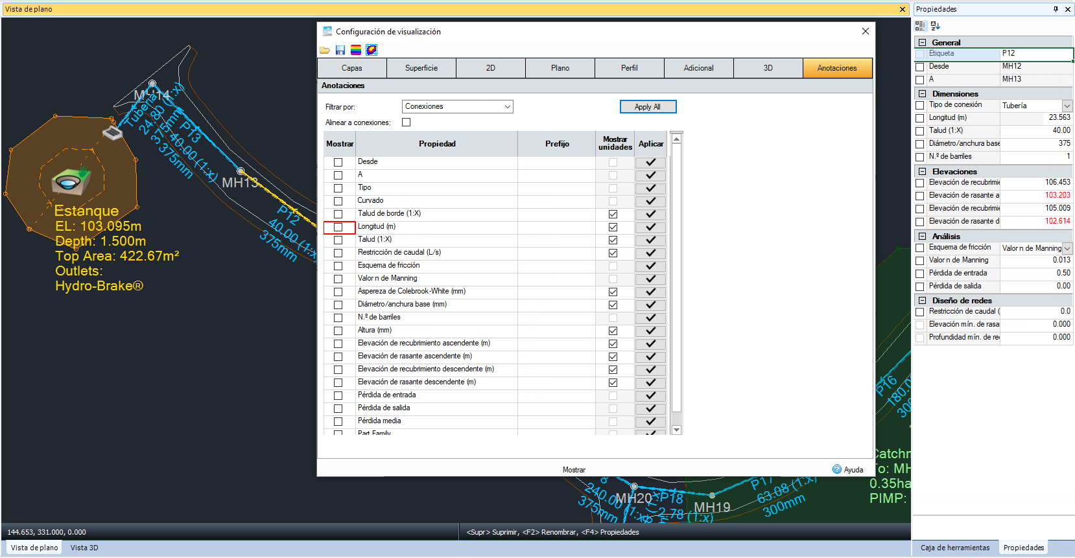Apply checkmark for Valor n de Manning row
Image resolution: width=1075 pixels, height=558 pixels.
pyautogui.click(x=650, y=279)
